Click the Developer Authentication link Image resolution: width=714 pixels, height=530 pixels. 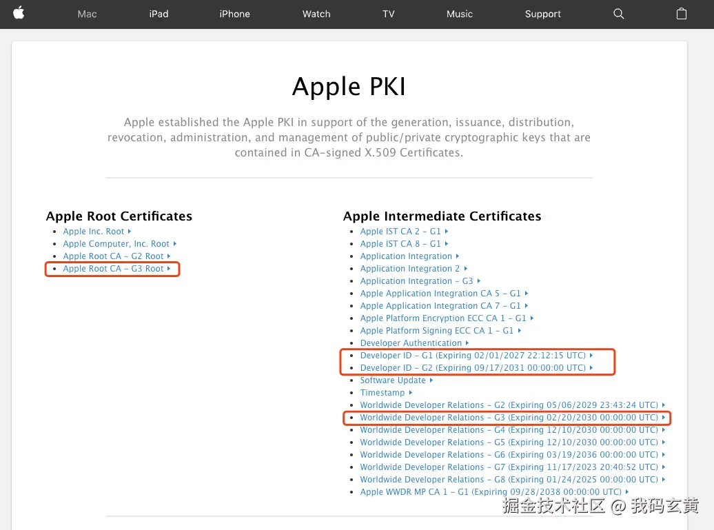click(415, 343)
